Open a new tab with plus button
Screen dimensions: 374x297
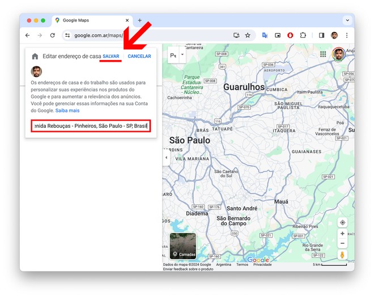pos(140,20)
